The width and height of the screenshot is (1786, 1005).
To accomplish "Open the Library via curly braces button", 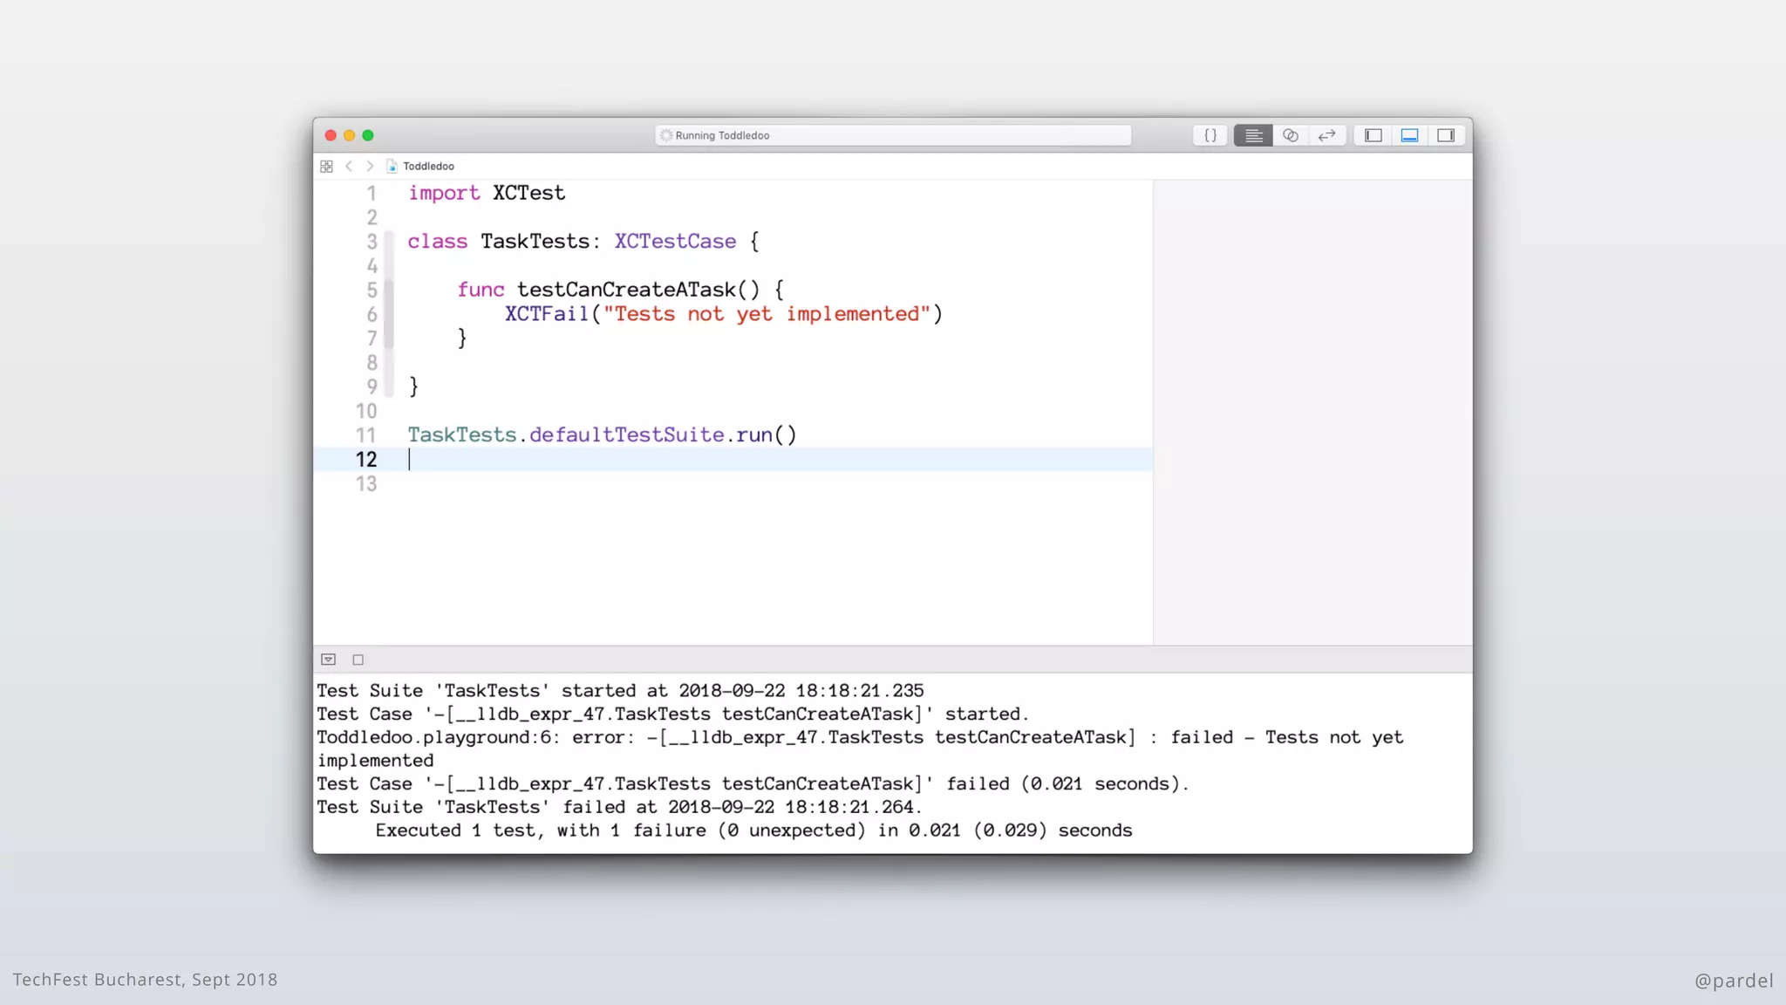I will pyautogui.click(x=1210, y=135).
